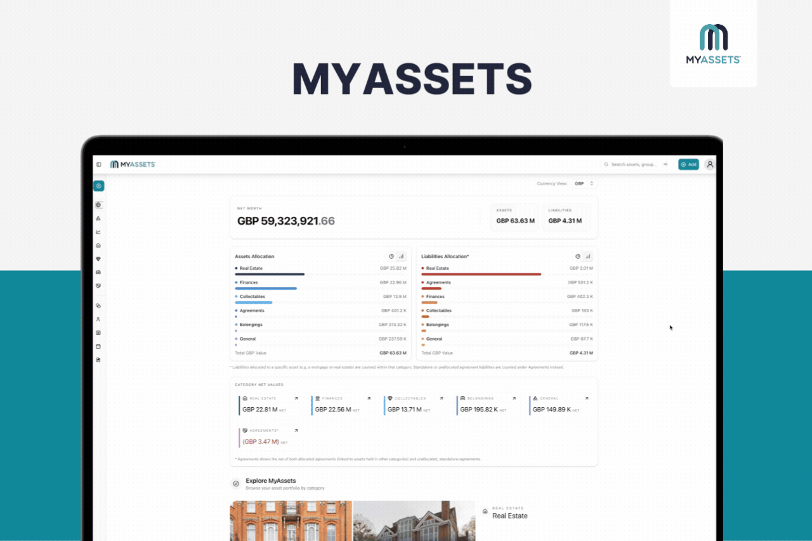Select the Finances GBP 22.56 M card
The image size is (812, 541).
pos(342,405)
